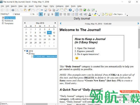140x105 pixels.
Task: Toggle Strikethrough formatting
Action: pos(52,14)
